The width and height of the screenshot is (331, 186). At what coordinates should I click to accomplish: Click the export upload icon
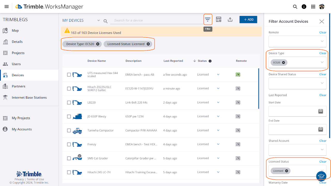230,20
